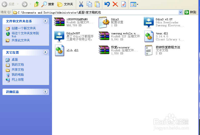Click the Odin3v307 file name text
200x135 pixels.
click(73, 33)
